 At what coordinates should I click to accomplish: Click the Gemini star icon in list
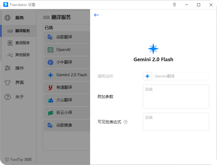point(50,75)
